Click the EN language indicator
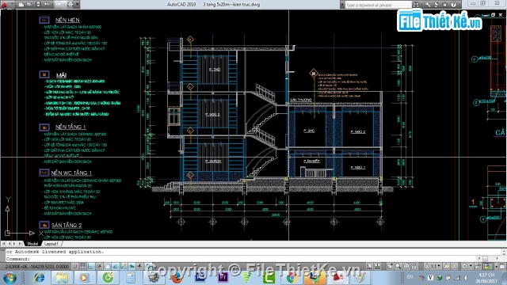 [410, 277]
